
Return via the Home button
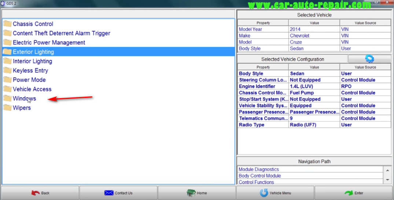(x=197, y=193)
